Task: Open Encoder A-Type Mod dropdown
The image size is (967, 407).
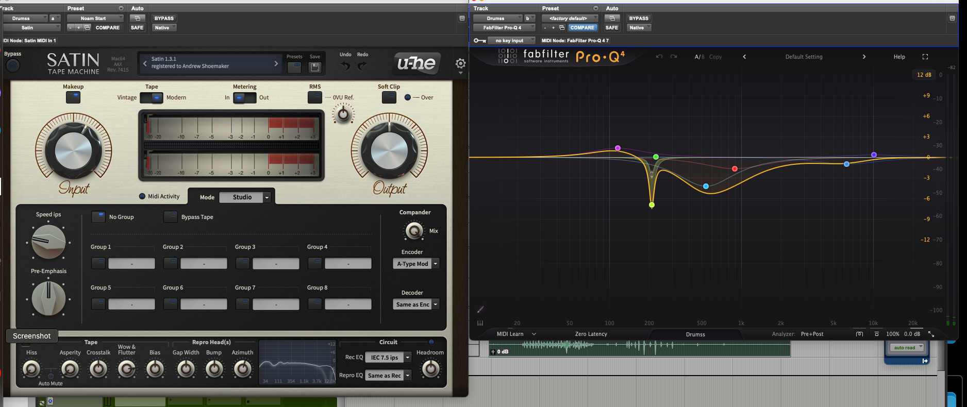Action: pyautogui.click(x=416, y=263)
